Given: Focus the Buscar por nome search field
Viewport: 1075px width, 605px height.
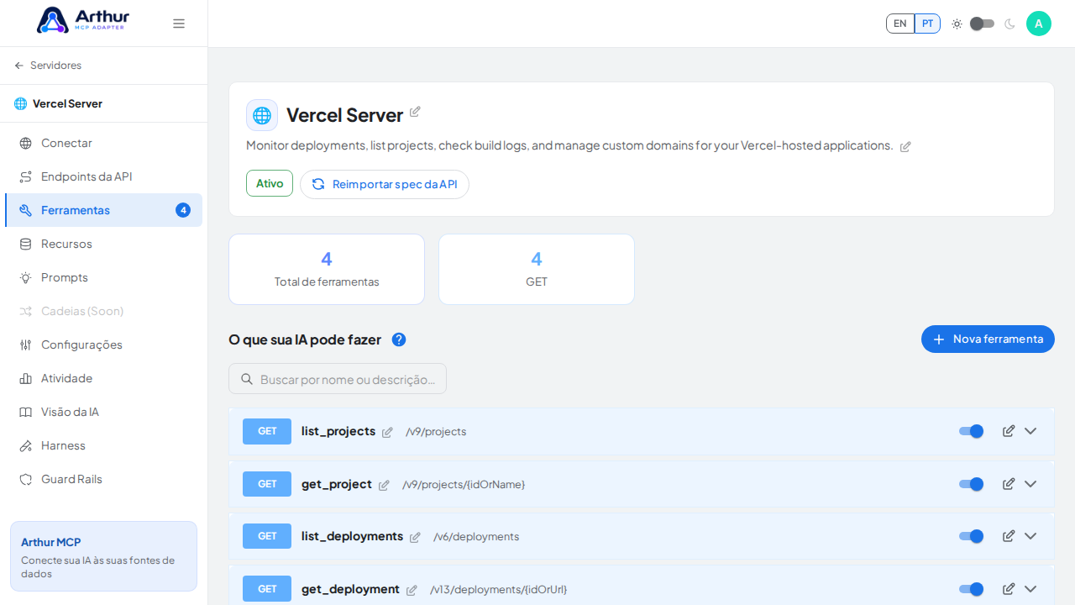Looking at the screenshot, I should click(338, 379).
